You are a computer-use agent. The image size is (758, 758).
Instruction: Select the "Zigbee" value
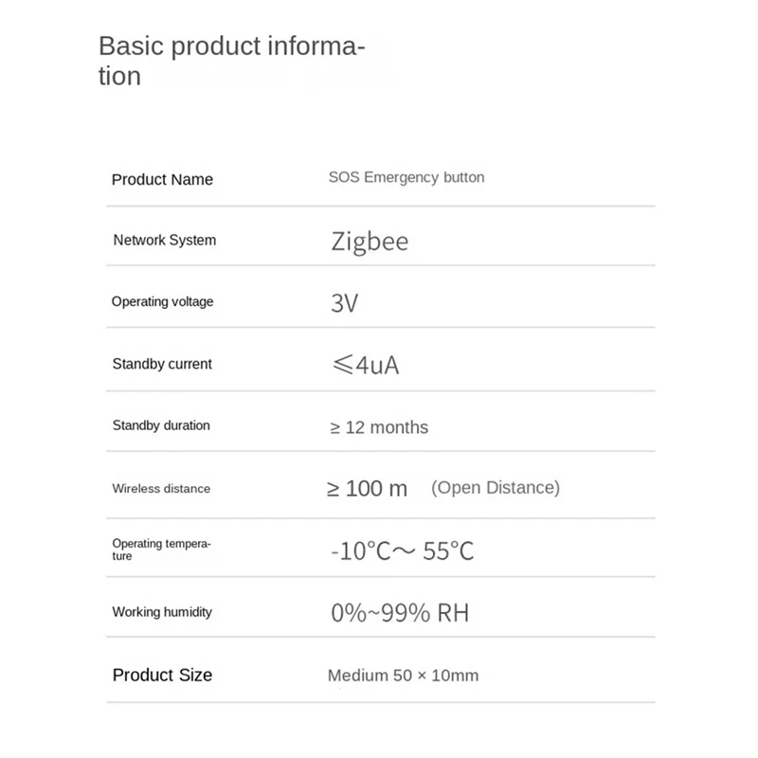370,242
